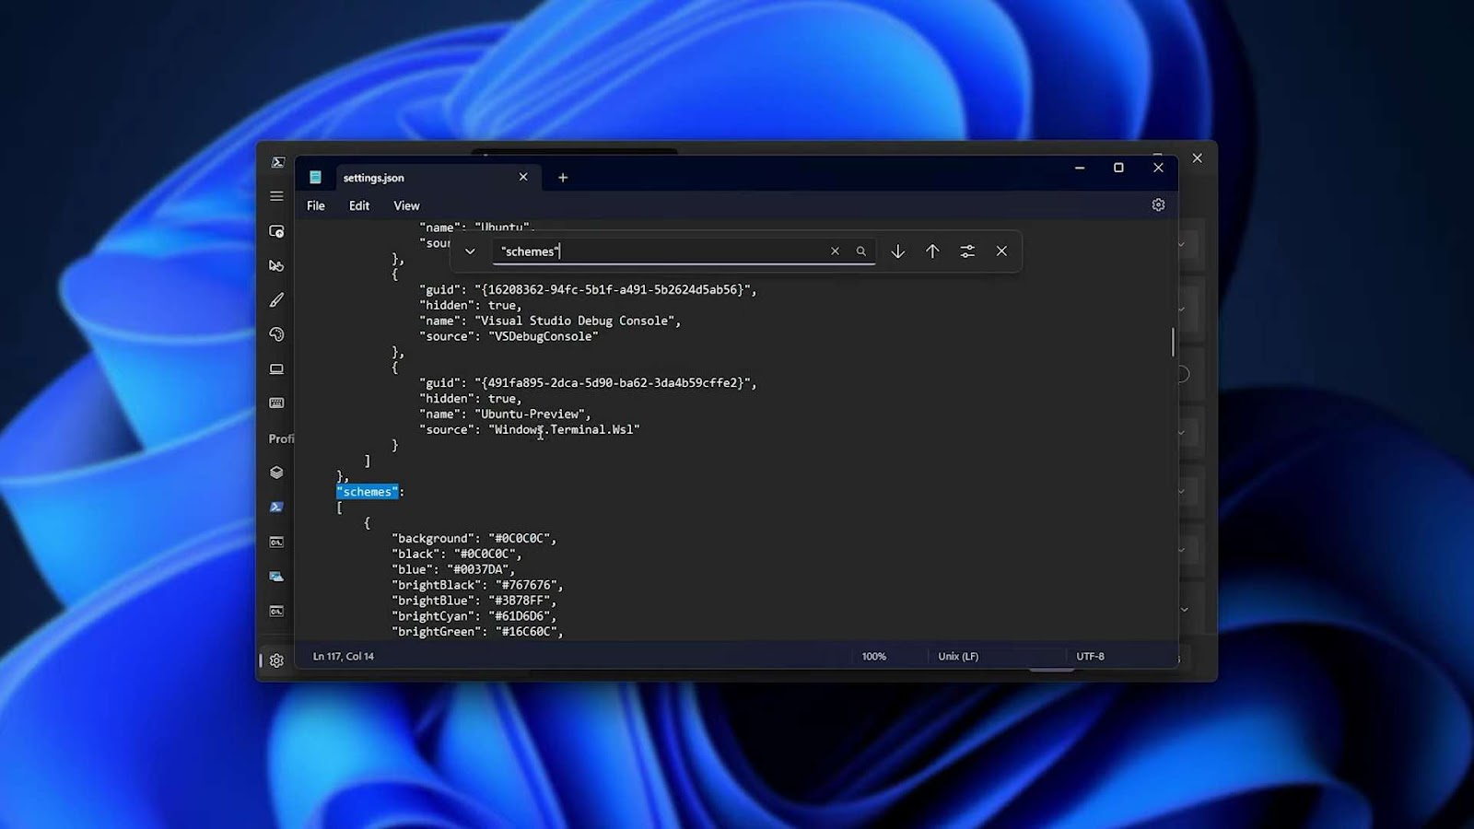Adjust zoom via the 100% status bar control
This screenshot has height=829, width=1474.
pyautogui.click(x=873, y=656)
